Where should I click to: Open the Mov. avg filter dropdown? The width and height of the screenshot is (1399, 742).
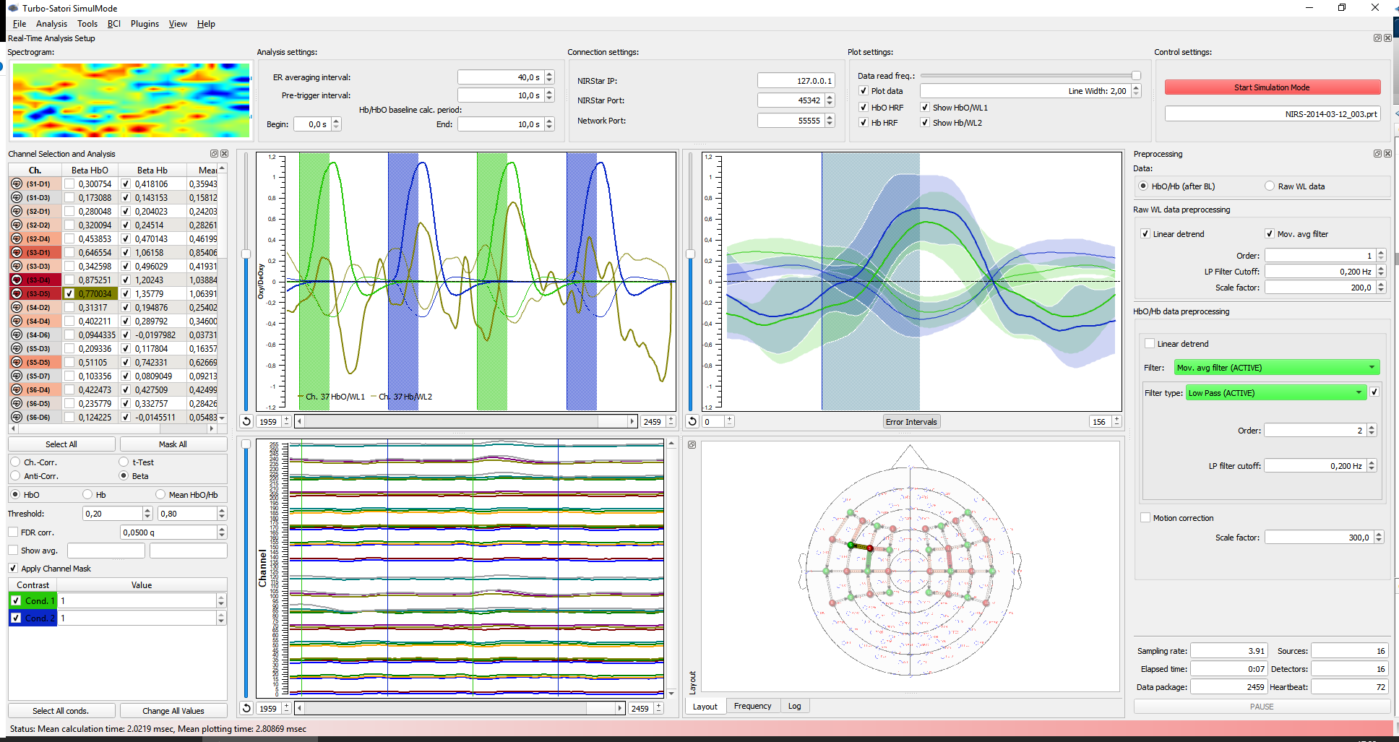click(x=1276, y=368)
